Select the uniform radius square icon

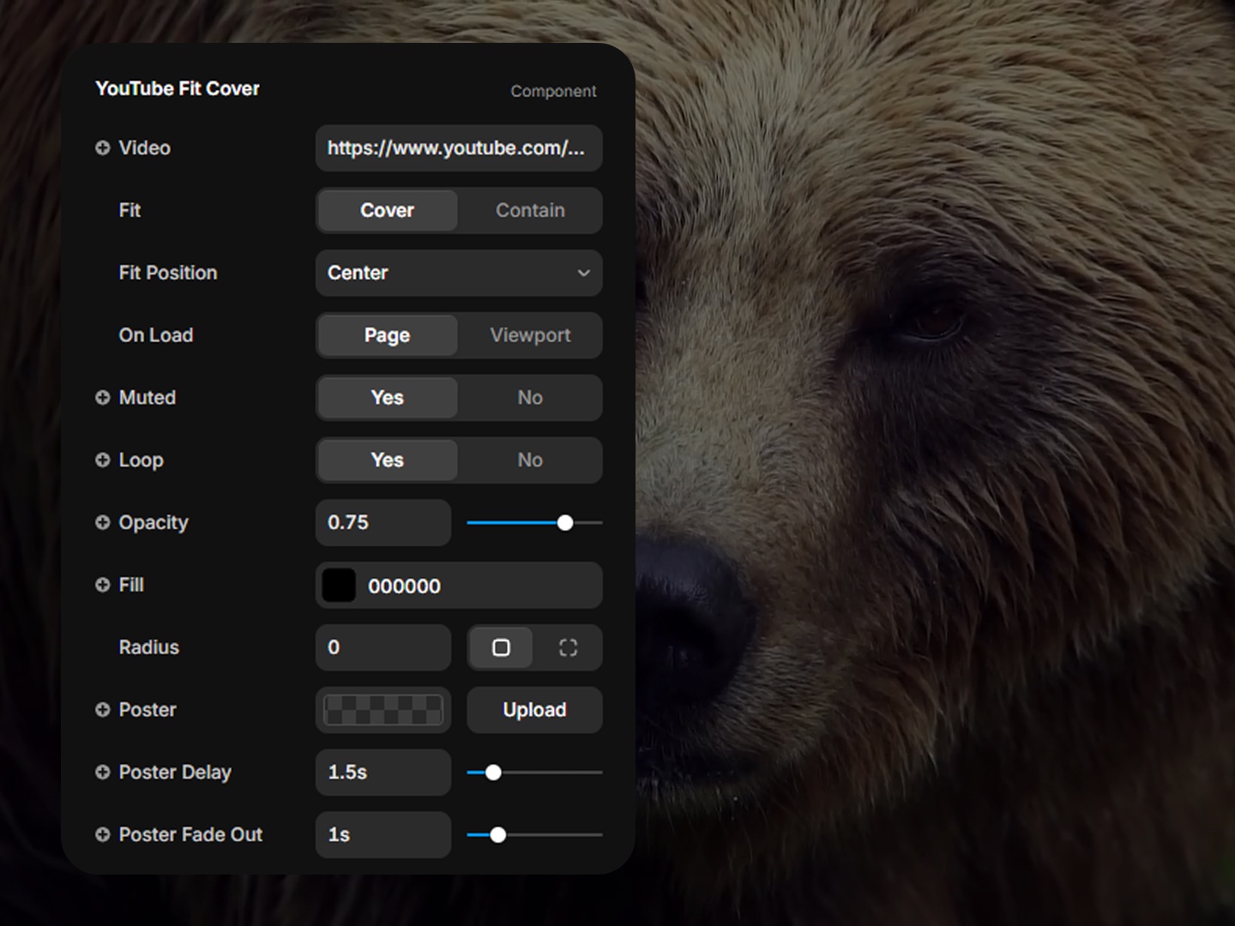[x=501, y=647]
